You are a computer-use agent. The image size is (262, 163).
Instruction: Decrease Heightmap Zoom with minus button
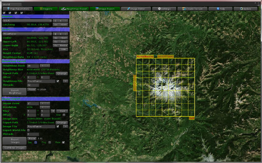coord(47,66)
